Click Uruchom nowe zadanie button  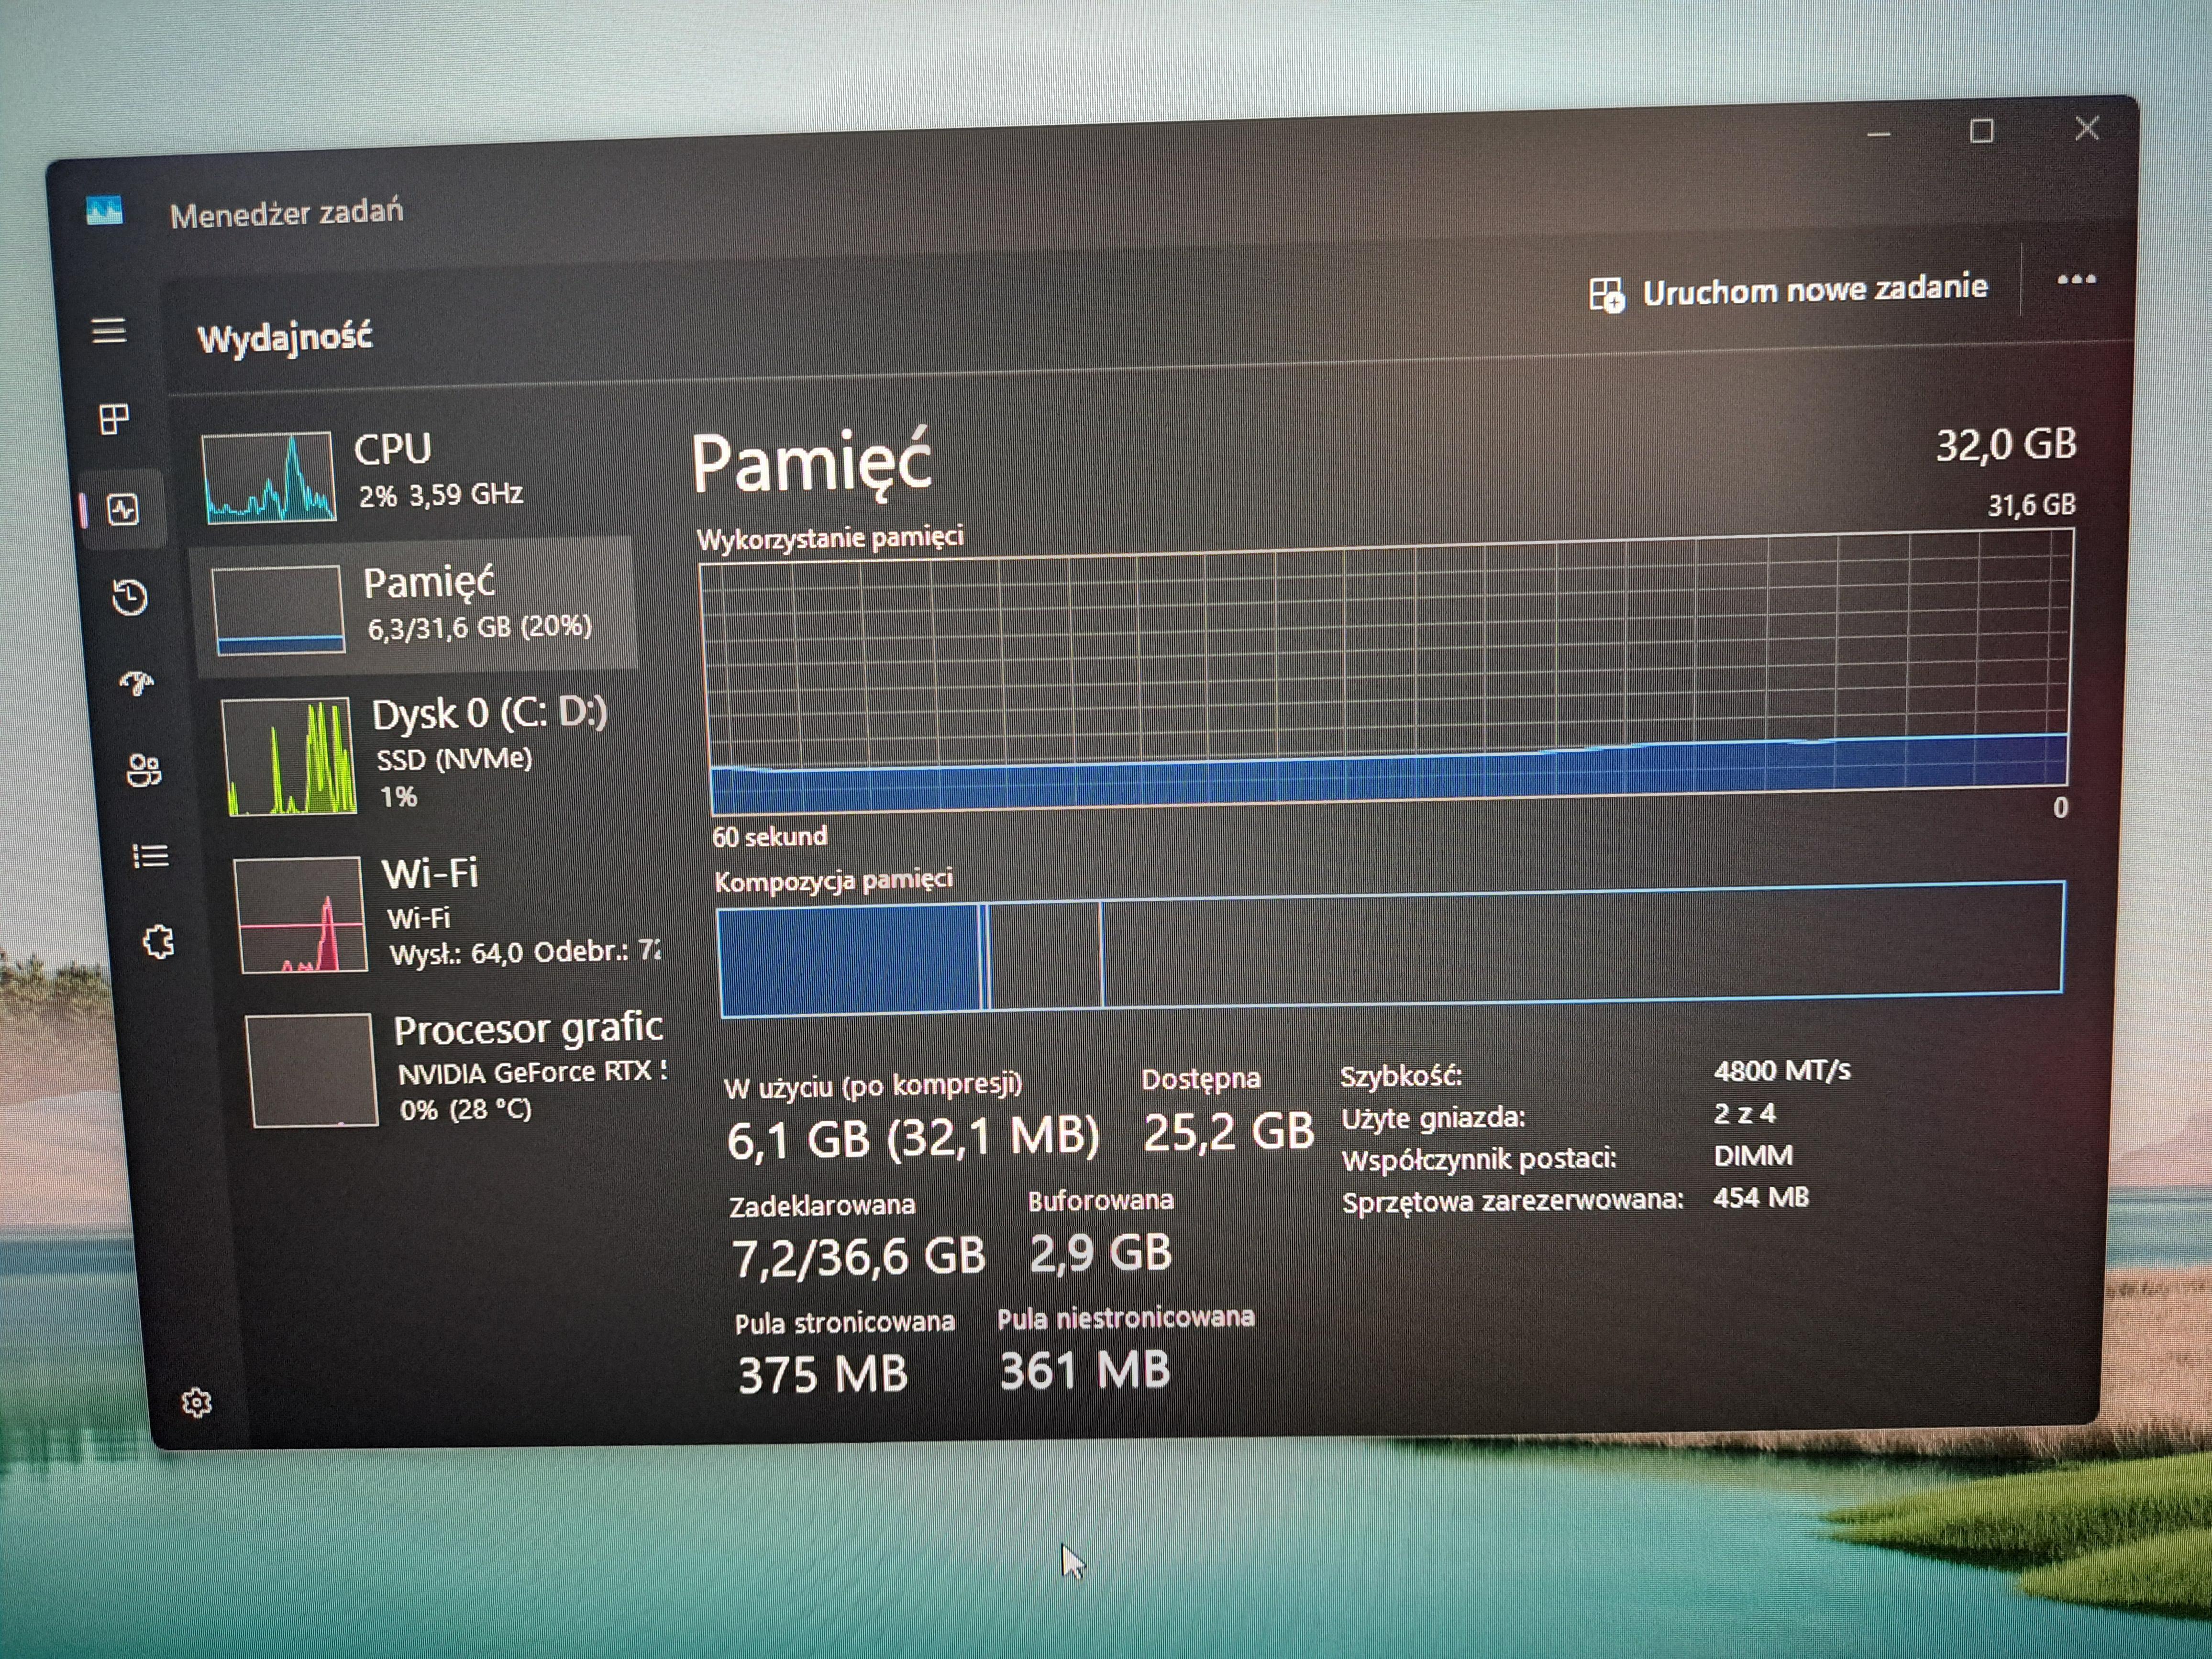click(x=1788, y=291)
